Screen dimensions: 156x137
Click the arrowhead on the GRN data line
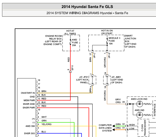pos(114,126)
